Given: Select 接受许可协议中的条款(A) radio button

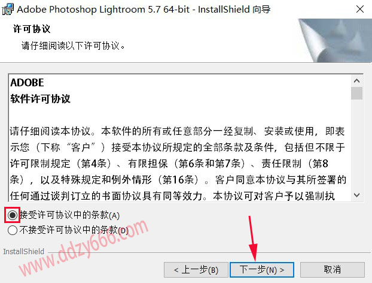Looking at the screenshot, I should (x=12, y=215).
